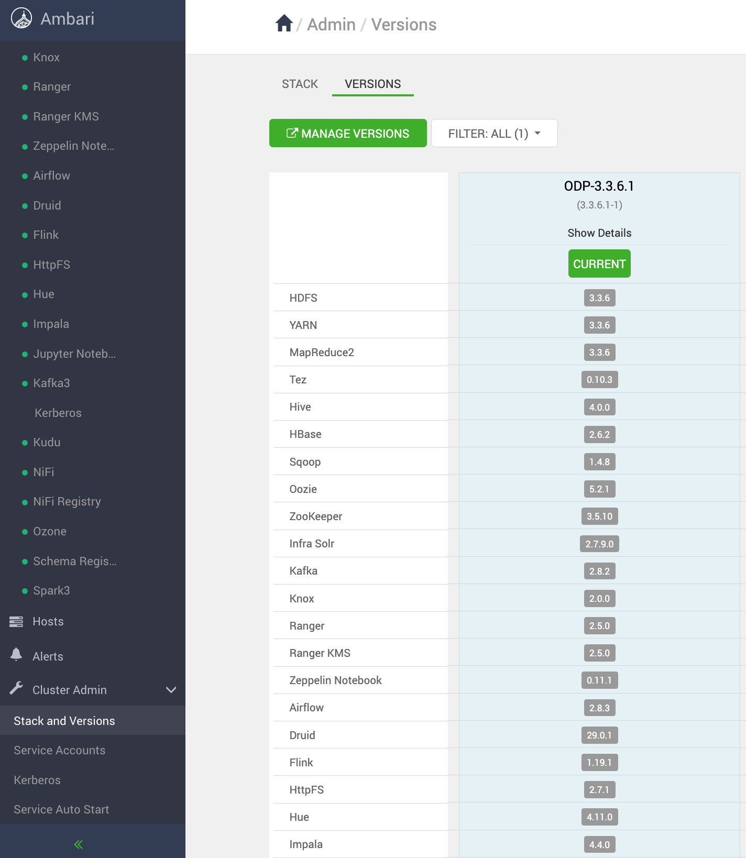
Task: Open the NiFi Registry service
Action: tap(67, 502)
